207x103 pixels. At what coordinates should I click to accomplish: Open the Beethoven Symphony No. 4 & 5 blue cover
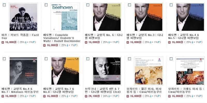[x=190, y=17]
